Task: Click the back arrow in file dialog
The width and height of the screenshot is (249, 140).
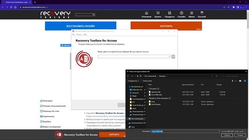Action: tap(128, 76)
